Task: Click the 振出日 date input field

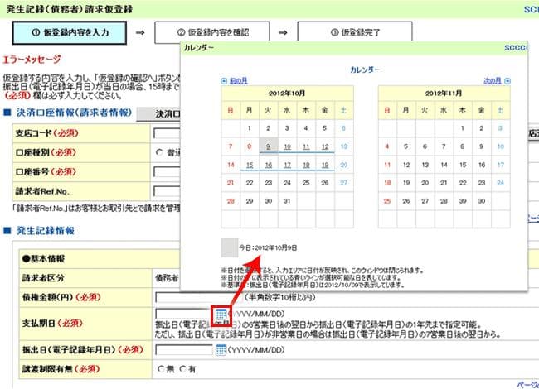Action: (x=184, y=349)
